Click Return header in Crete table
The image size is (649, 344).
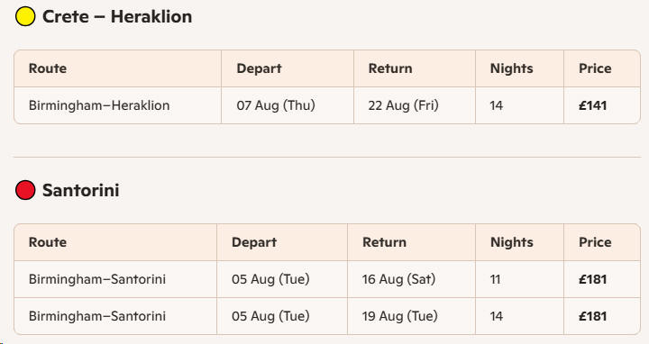point(390,68)
